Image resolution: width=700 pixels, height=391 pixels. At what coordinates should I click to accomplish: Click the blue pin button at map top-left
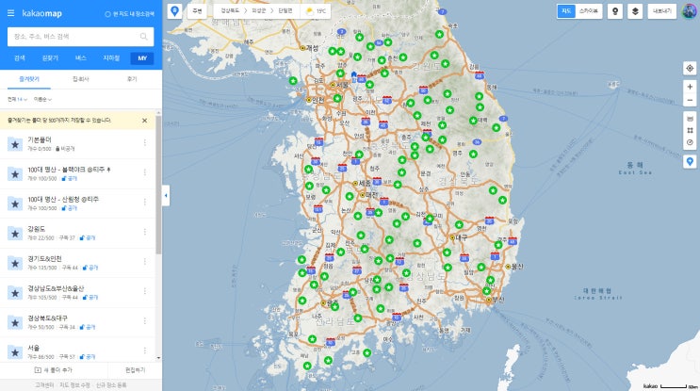[174, 11]
